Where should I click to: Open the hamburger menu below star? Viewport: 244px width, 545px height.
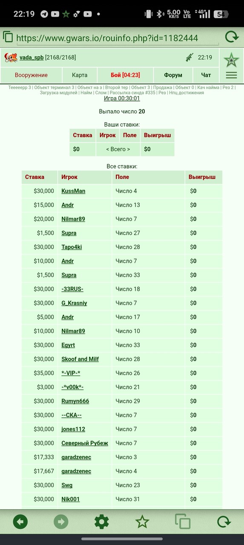click(231, 75)
